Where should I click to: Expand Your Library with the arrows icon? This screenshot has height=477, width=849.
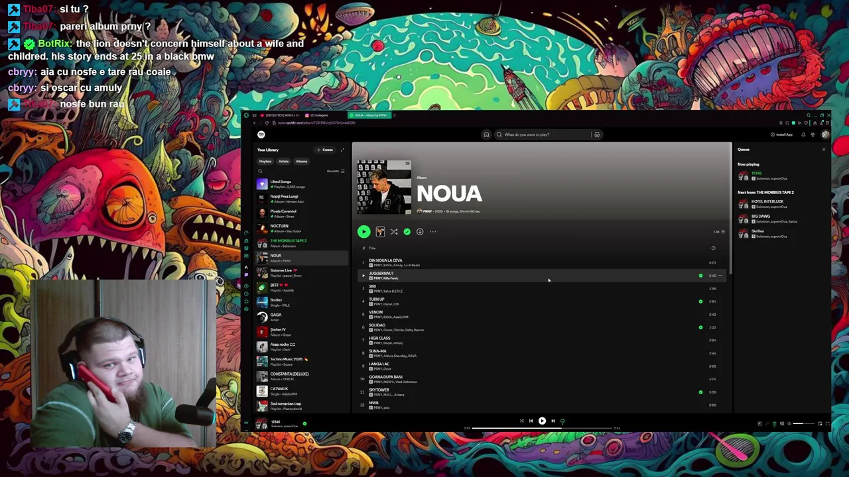[x=342, y=150]
